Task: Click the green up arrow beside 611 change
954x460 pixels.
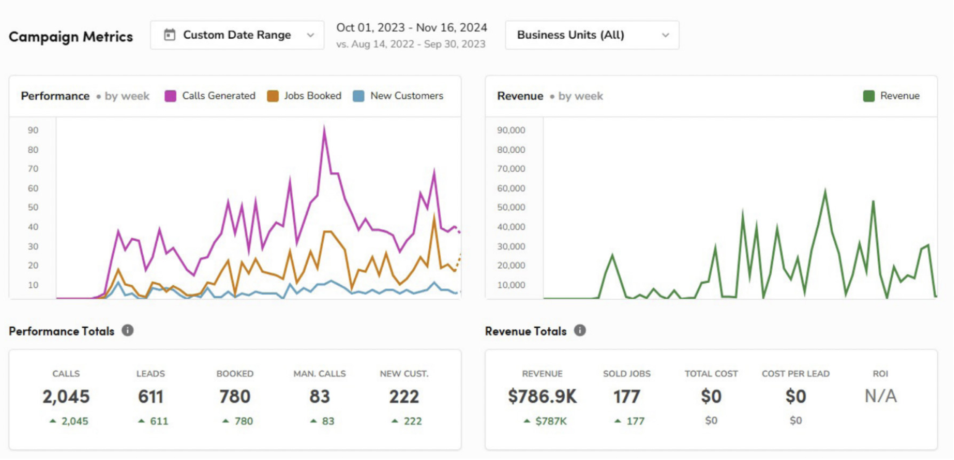Action: click(x=142, y=421)
